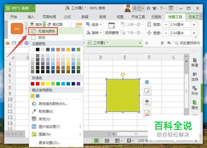Click the orange Abc shape style preset
207x148 pixels.
pyautogui.click(x=17, y=28)
